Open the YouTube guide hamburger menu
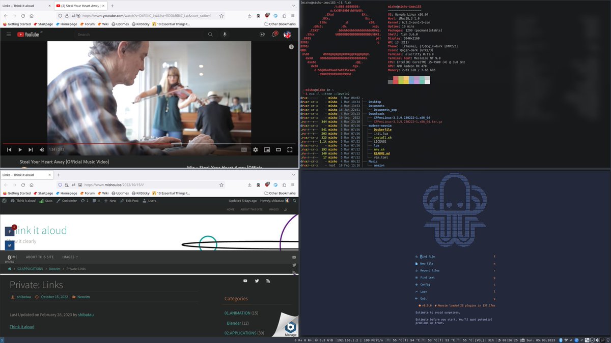The height and width of the screenshot is (343, 611). 9,35
